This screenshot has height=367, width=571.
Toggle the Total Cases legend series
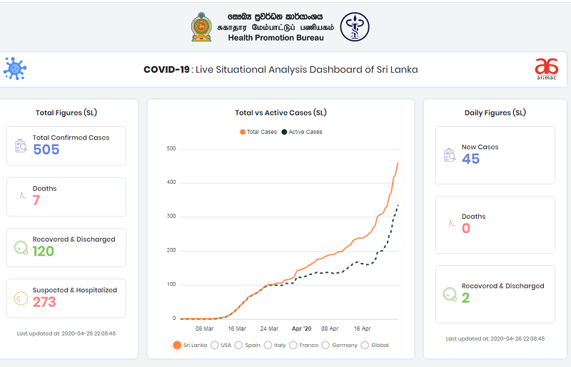pos(258,132)
